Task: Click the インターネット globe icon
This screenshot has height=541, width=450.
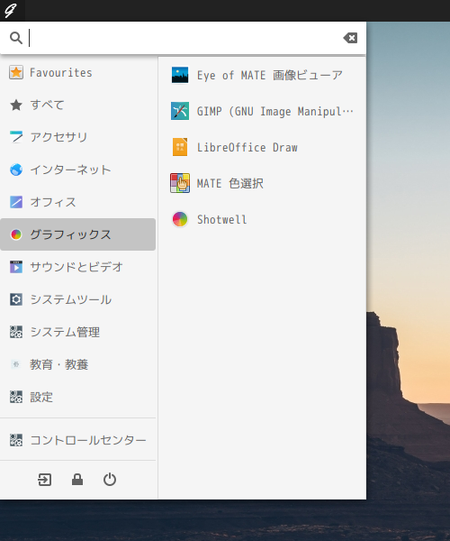Action: pyautogui.click(x=16, y=170)
